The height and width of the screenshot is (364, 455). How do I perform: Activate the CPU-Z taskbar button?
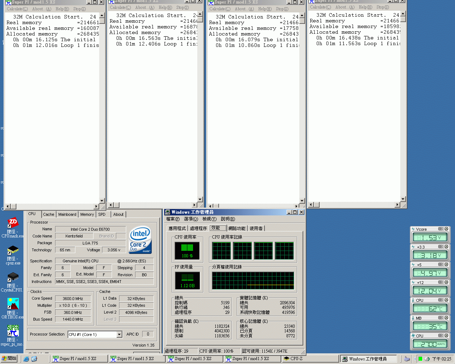pyautogui.click(x=311, y=359)
